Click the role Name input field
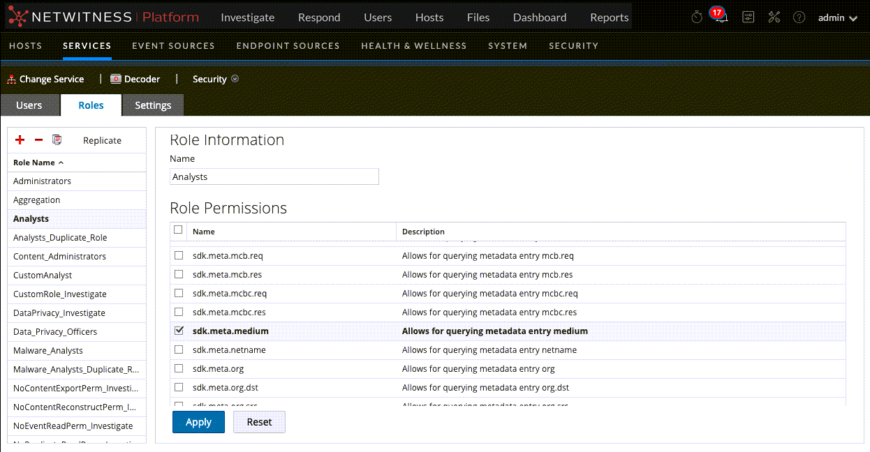This screenshot has height=452, width=870. click(274, 176)
